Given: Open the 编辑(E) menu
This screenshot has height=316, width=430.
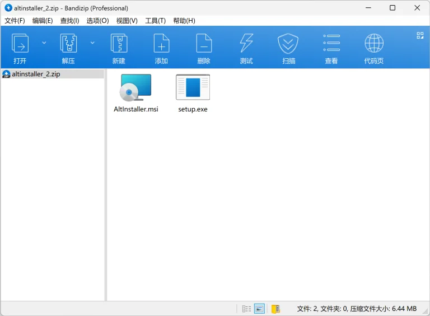Looking at the screenshot, I should (43, 21).
